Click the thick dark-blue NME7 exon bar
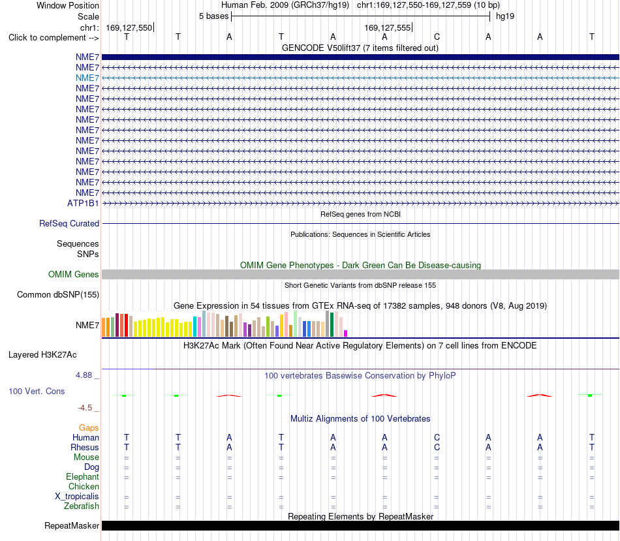 360,57
